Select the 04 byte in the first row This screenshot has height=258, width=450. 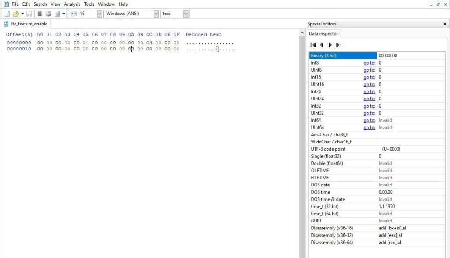pyautogui.click(x=149, y=43)
